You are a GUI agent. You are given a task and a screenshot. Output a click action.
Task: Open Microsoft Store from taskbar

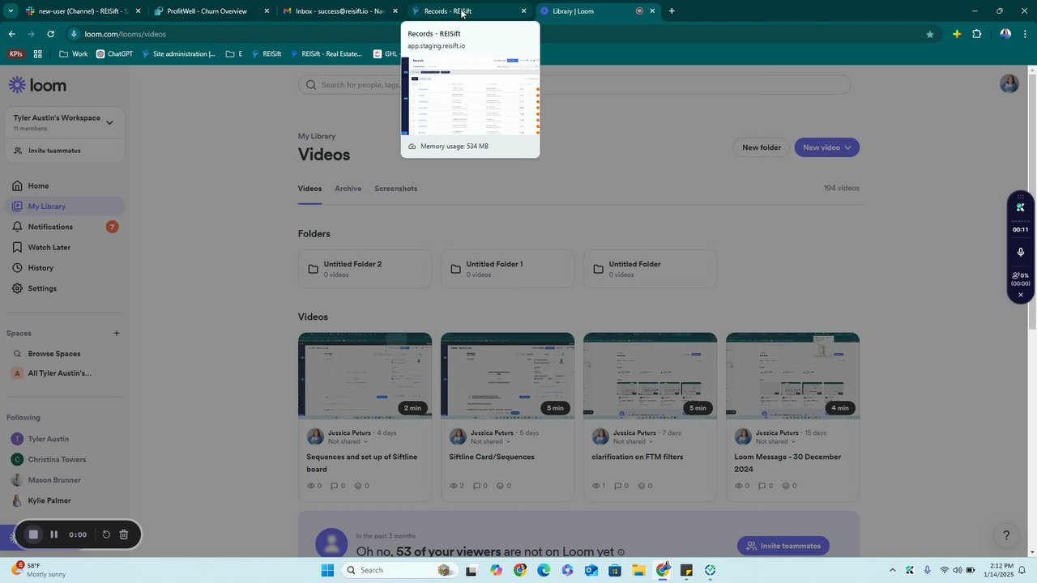click(x=615, y=570)
